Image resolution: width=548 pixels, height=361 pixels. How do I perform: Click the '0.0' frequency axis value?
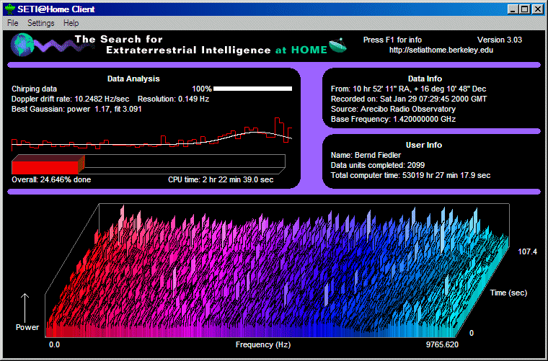54,344
